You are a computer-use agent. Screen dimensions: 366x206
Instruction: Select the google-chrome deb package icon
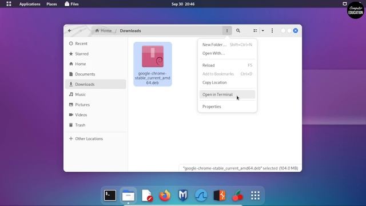[153, 56]
